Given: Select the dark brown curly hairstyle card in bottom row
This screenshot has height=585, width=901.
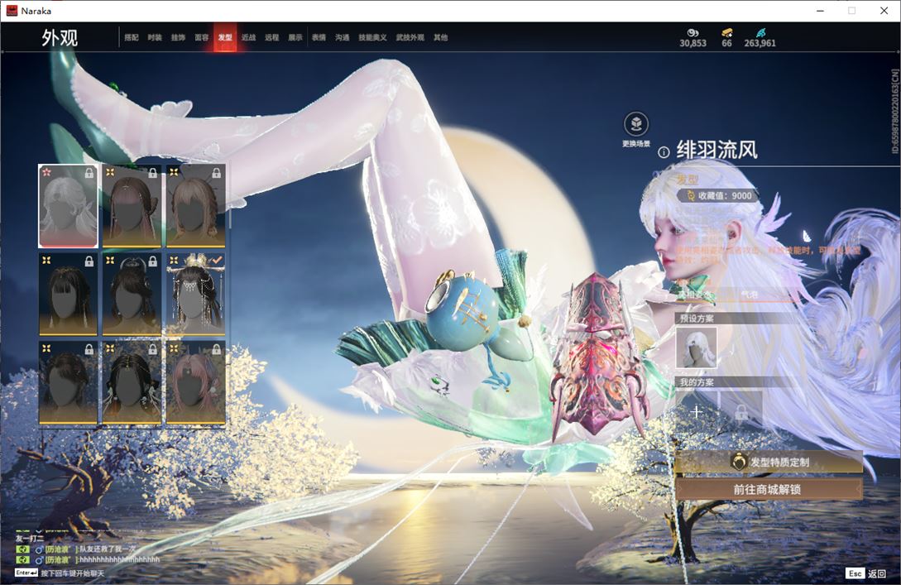Looking at the screenshot, I should click(x=68, y=383).
